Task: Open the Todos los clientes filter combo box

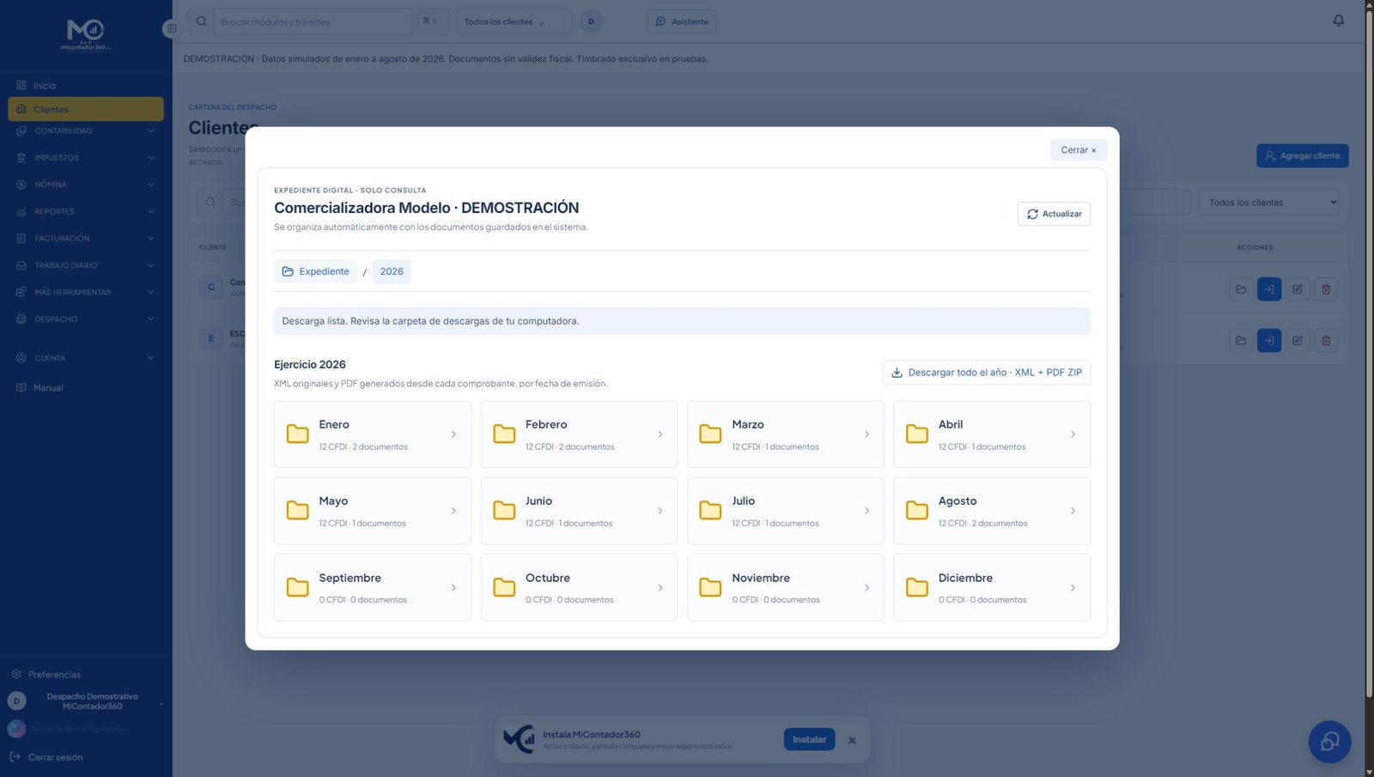Action: 1268,203
